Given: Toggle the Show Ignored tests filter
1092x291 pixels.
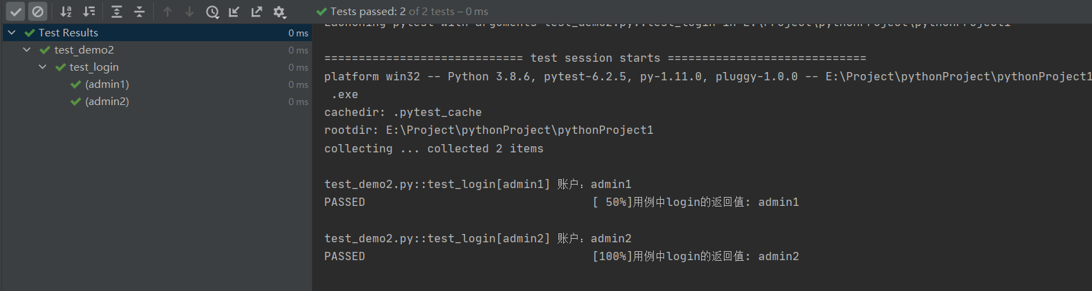Looking at the screenshot, I should (x=38, y=12).
